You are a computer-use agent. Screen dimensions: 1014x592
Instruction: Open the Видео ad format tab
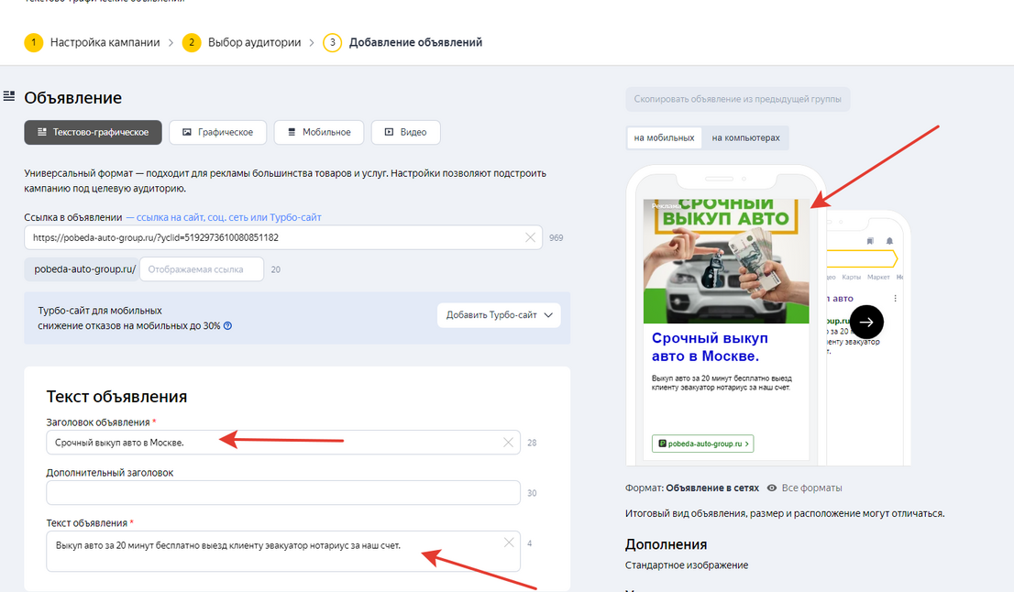[x=405, y=133]
